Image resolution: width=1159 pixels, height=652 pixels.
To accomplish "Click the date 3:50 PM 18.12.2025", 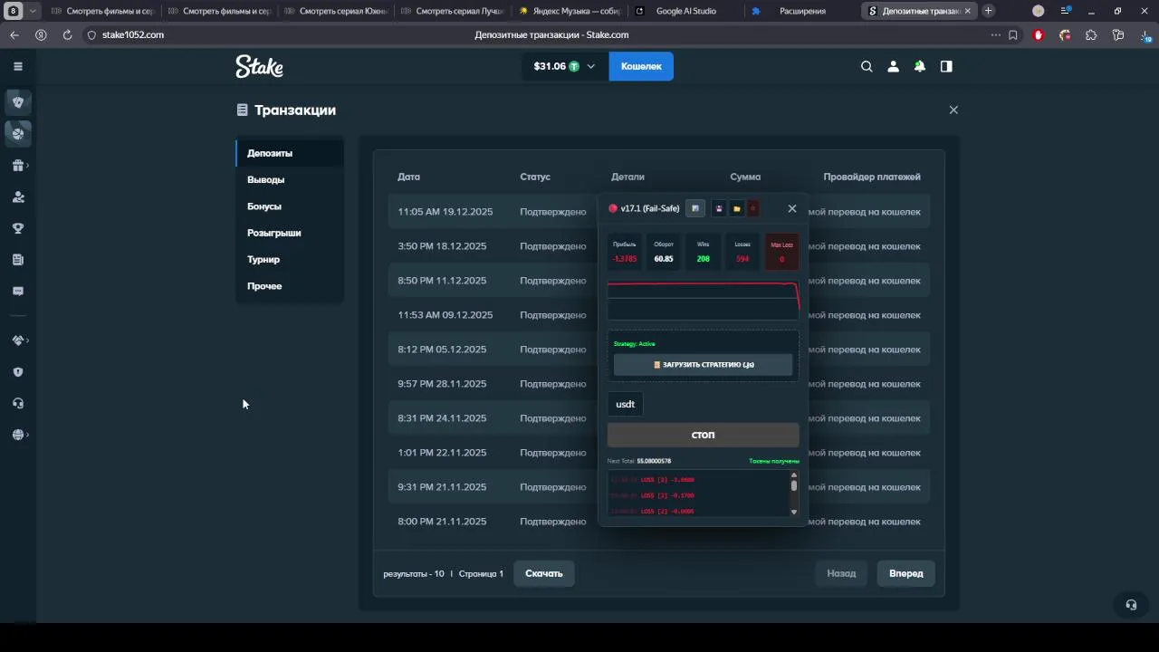I will [442, 246].
